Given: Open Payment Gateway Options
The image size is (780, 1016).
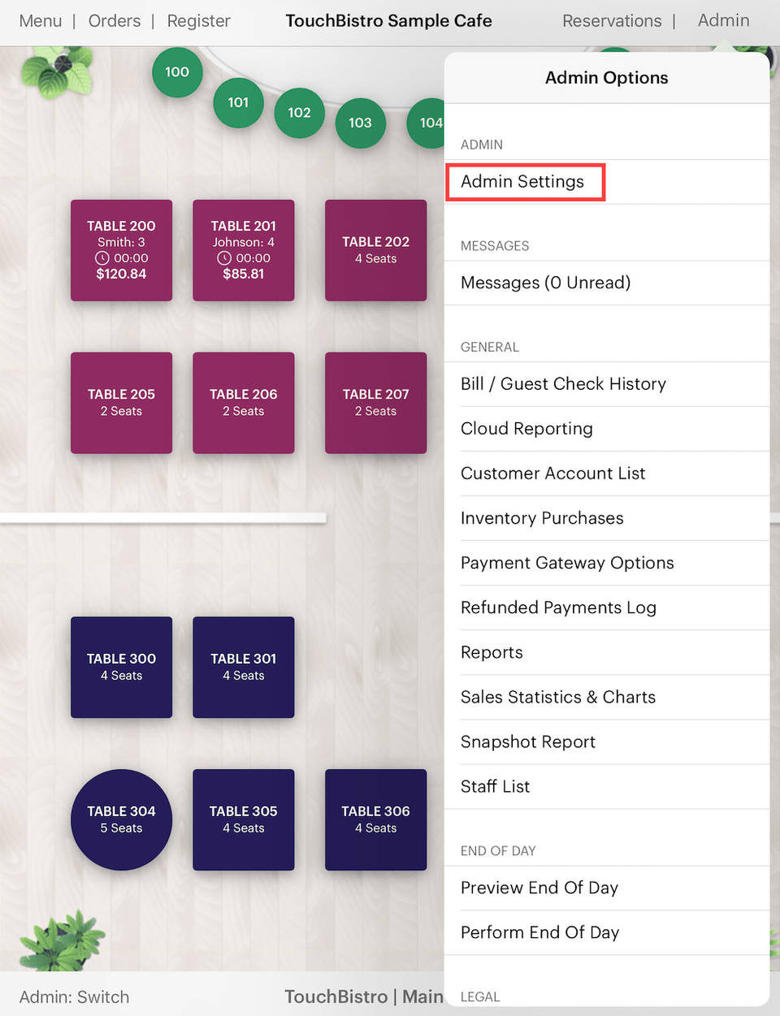Looking at the screenshot, I should coord(567,563).
